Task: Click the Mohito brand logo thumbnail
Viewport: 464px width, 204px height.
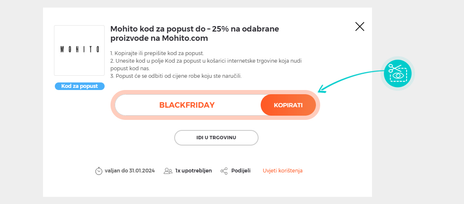Action: [x=79, y=50]
